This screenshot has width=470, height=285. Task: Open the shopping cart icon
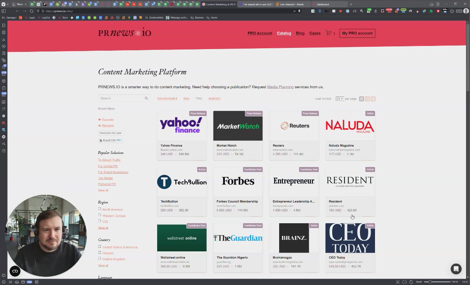pyautogui.click(x=329, y=33)
